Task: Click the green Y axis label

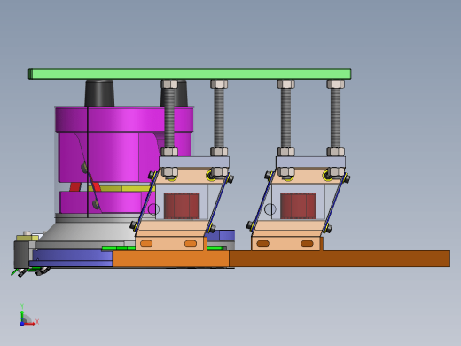Action: coord(22,306)
